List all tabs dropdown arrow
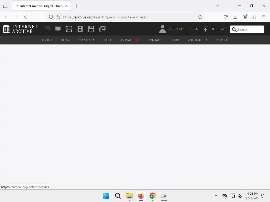The height and width of the screenshot is (202, 270). coord(218,6)
